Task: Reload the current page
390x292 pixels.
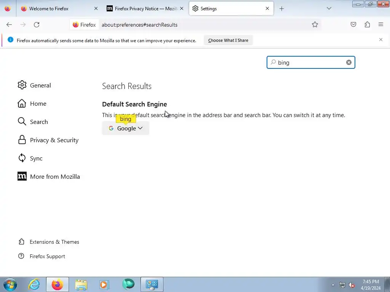Action: pos(37,25)
